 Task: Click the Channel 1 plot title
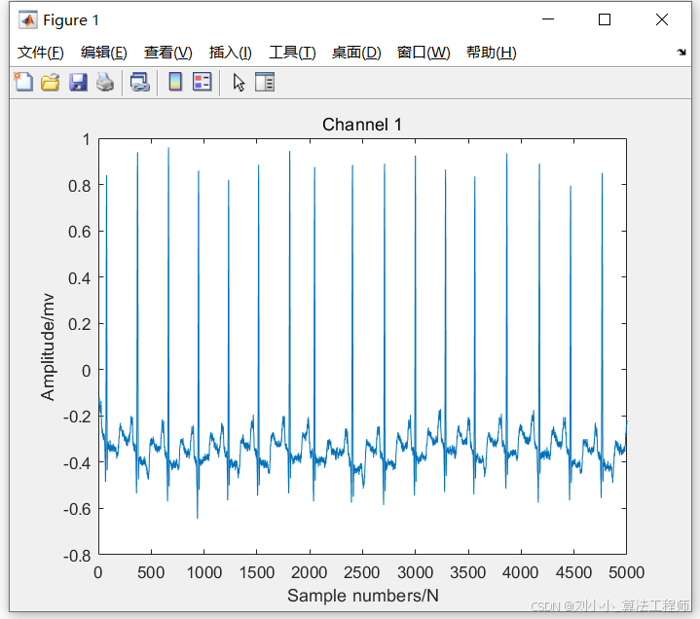point(362,125)
